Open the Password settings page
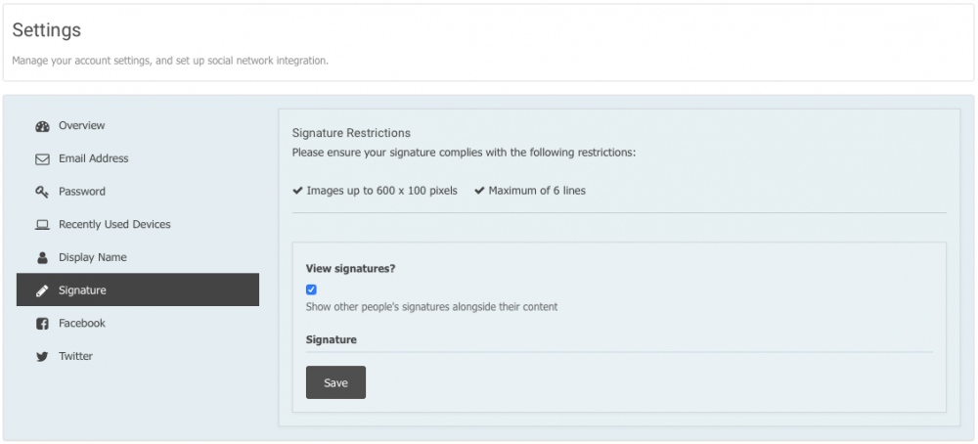This screenshot has height=444, width=978. (138, 192)
